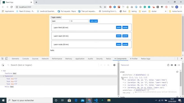Click the component picker icon beside search
The height and width of the screenshot is (103, 184).
[x=3, y=65]
